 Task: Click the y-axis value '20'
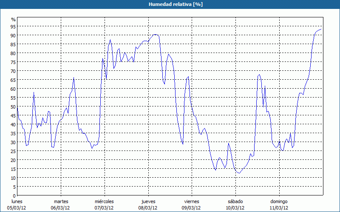point(13,160)
